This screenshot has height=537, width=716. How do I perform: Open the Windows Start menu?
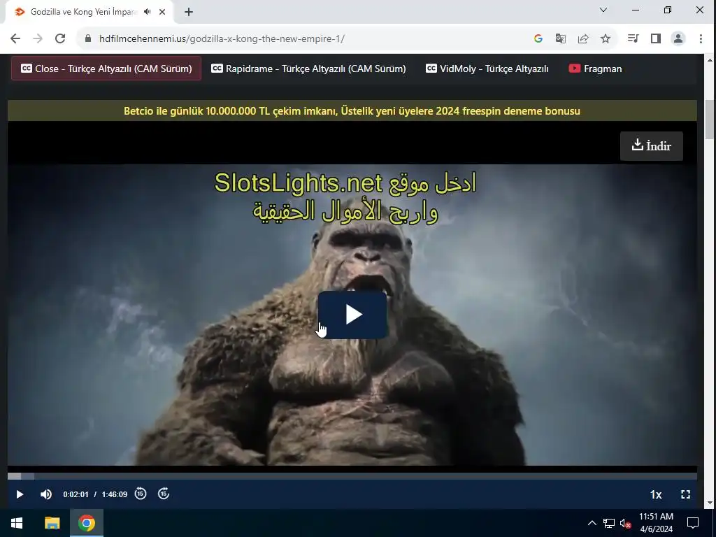(x=17, y=523)
